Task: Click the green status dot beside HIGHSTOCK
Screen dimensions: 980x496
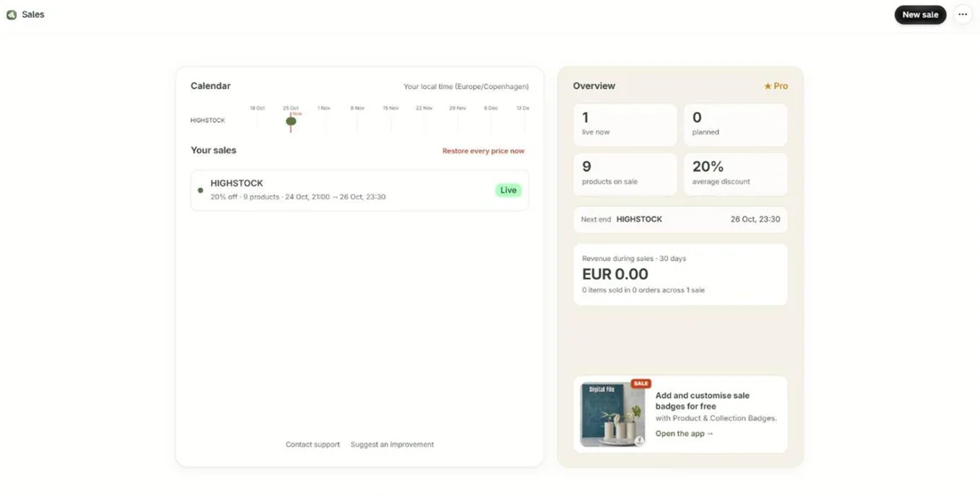Action: pos(200,190)
